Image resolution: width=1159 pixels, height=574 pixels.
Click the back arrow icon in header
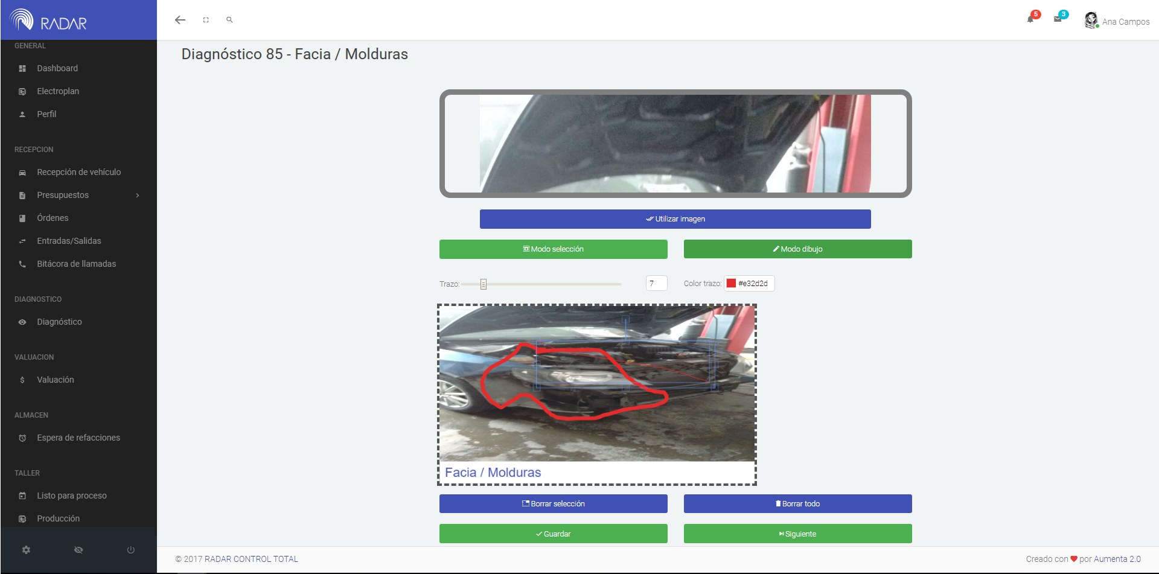pyautogui.click(x=180, y=20)
